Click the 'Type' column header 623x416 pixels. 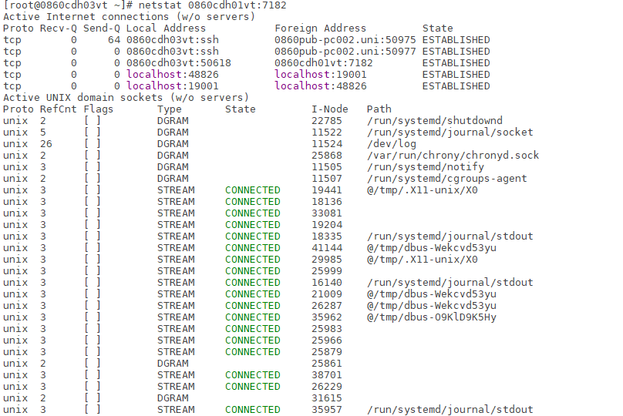(170, 109)
